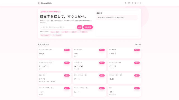Select the ドヤ顔 顔文字 keyword chip
The image size is (179, 100).
(83, 32)
